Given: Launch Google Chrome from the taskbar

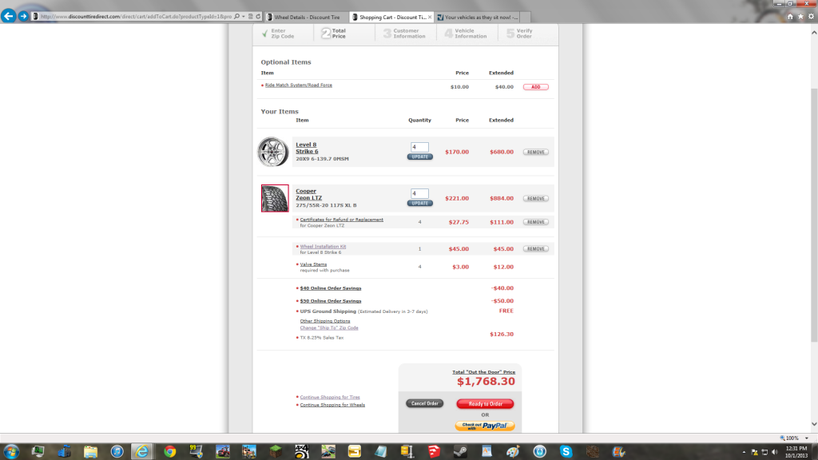Looking at the screenshot, I should 169,451.
